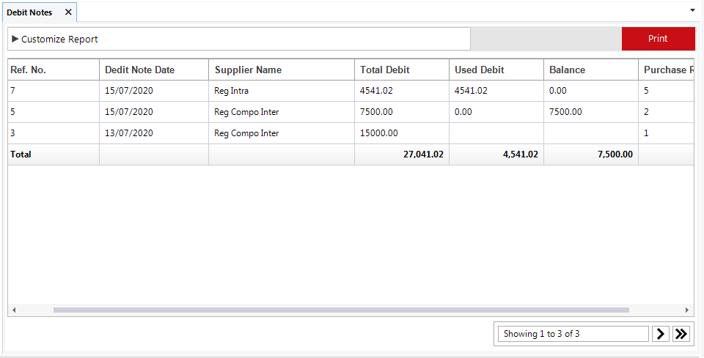Click the used debit total 4,541.02
This screenshot has width=704, height=358.
[x=521, y=154]
